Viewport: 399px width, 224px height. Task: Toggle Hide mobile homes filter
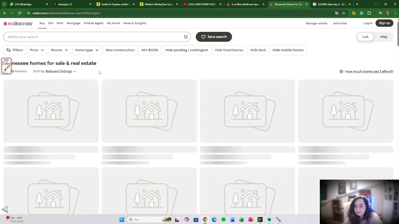[x=288, y=50]
